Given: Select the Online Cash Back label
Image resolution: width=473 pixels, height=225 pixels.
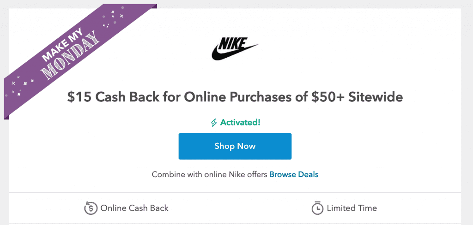Looking at the screenshot, I should pyautogui.click(x=134, y=208).
